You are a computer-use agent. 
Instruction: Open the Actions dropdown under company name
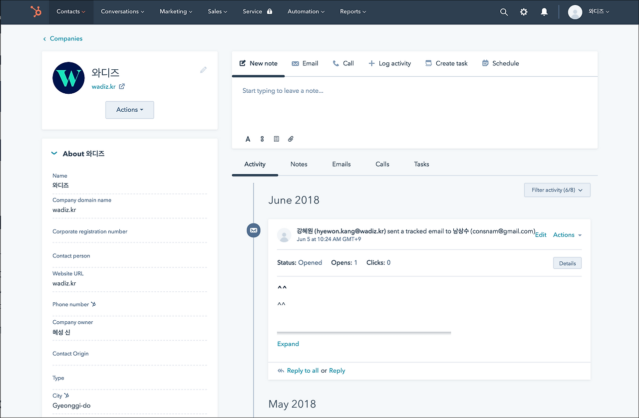130,110
